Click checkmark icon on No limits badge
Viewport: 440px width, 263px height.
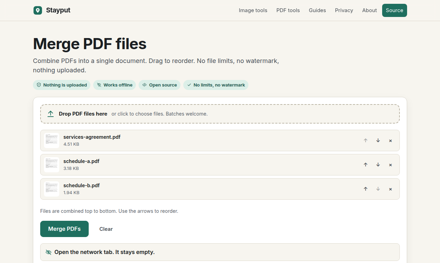click(189, 85)
